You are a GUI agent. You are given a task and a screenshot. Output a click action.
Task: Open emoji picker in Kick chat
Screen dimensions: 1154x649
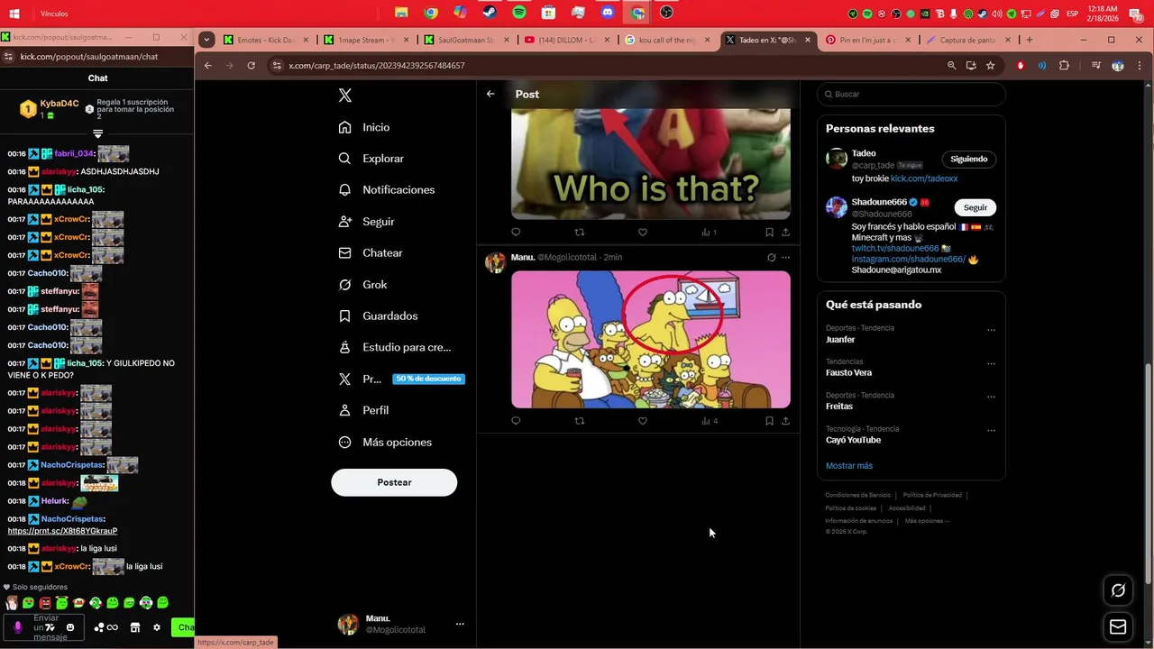[70, 627]
